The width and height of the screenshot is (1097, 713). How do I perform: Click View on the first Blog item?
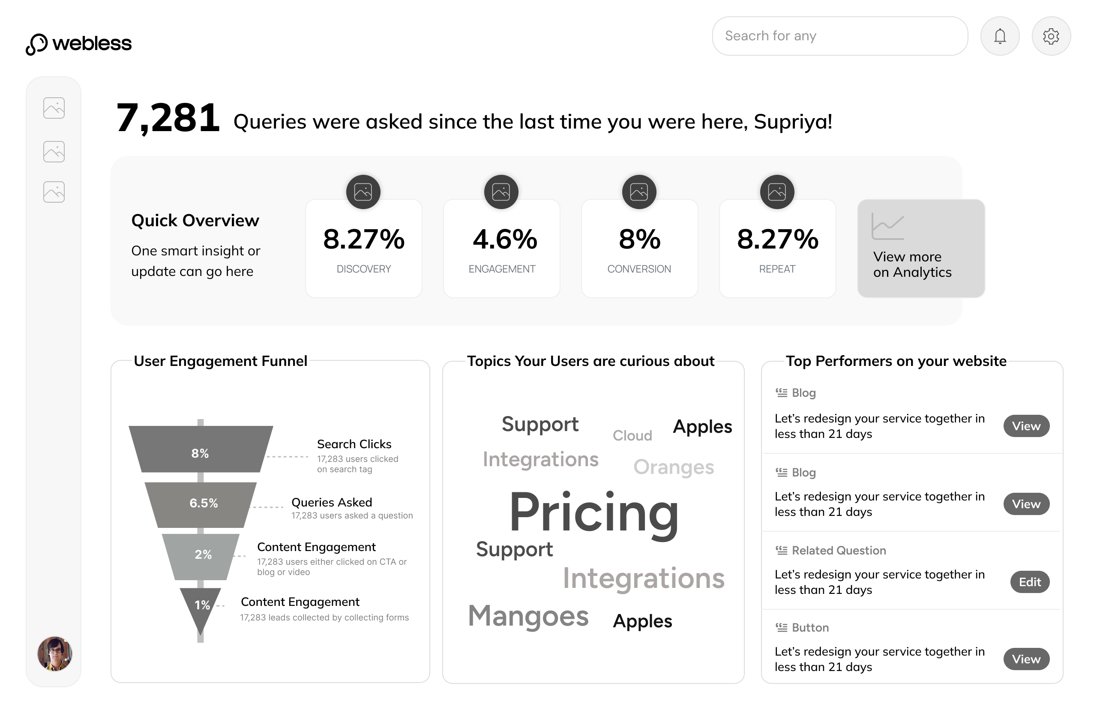coord(1025,426)
